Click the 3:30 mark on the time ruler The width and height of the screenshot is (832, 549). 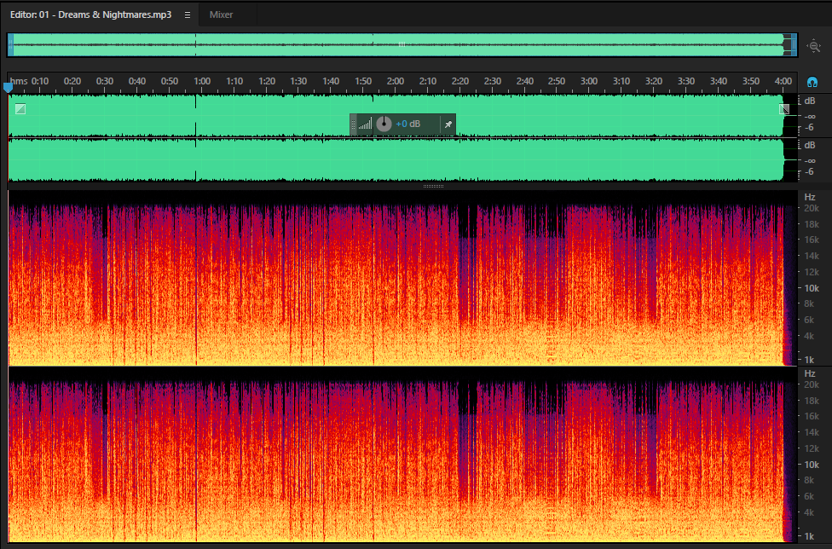(x=686, y=81)
